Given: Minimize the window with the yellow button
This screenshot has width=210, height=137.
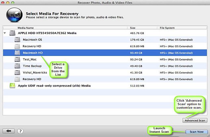Looking at the screenshot, I should (8, 3).
